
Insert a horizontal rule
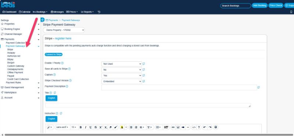pos(188,127)
